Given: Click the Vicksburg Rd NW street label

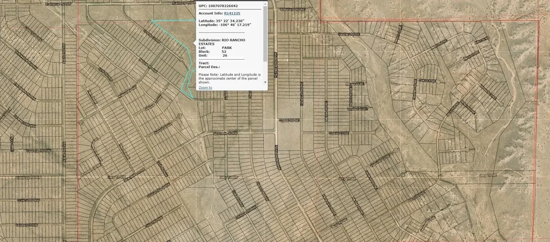Looking at the screenshot, I should point(28,177).
